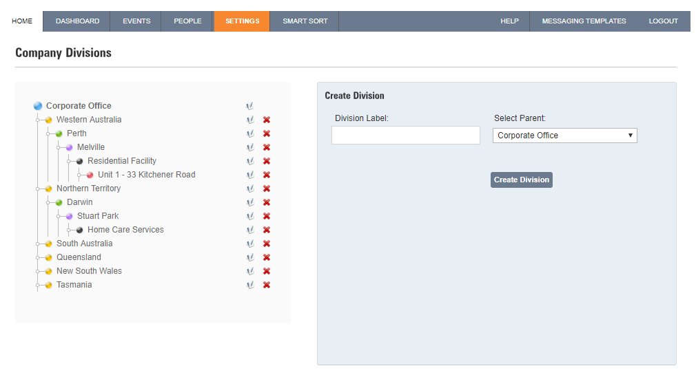Select New South Wales tree node
This screenshot has width=696, height=377.
(89, 270)
